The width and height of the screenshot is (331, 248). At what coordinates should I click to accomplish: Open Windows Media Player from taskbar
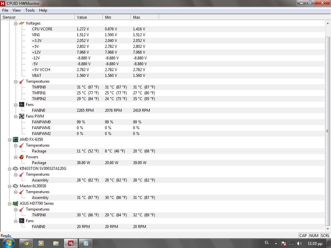pos(41,243)
